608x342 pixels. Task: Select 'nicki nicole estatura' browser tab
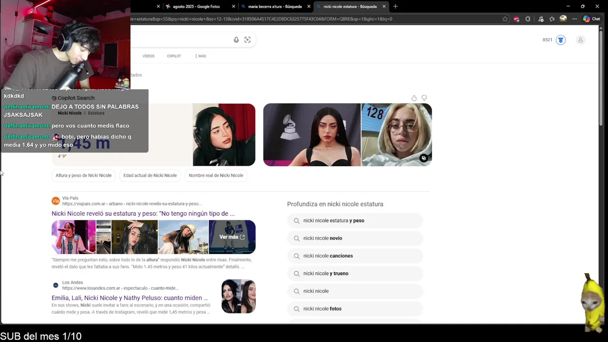(351, 7)
